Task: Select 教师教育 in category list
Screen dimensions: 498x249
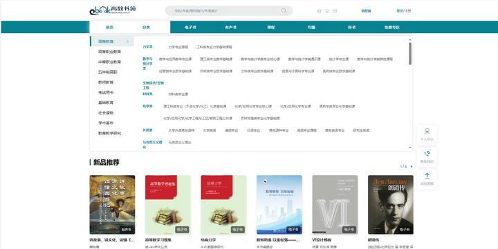Action: pos(105,82)
